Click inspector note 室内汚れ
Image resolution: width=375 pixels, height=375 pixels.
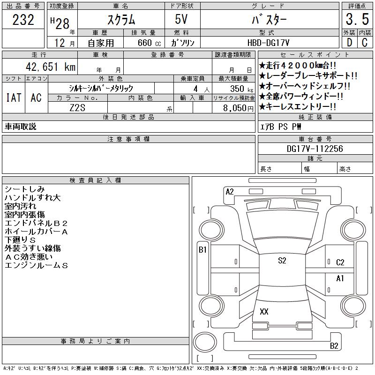20,206
